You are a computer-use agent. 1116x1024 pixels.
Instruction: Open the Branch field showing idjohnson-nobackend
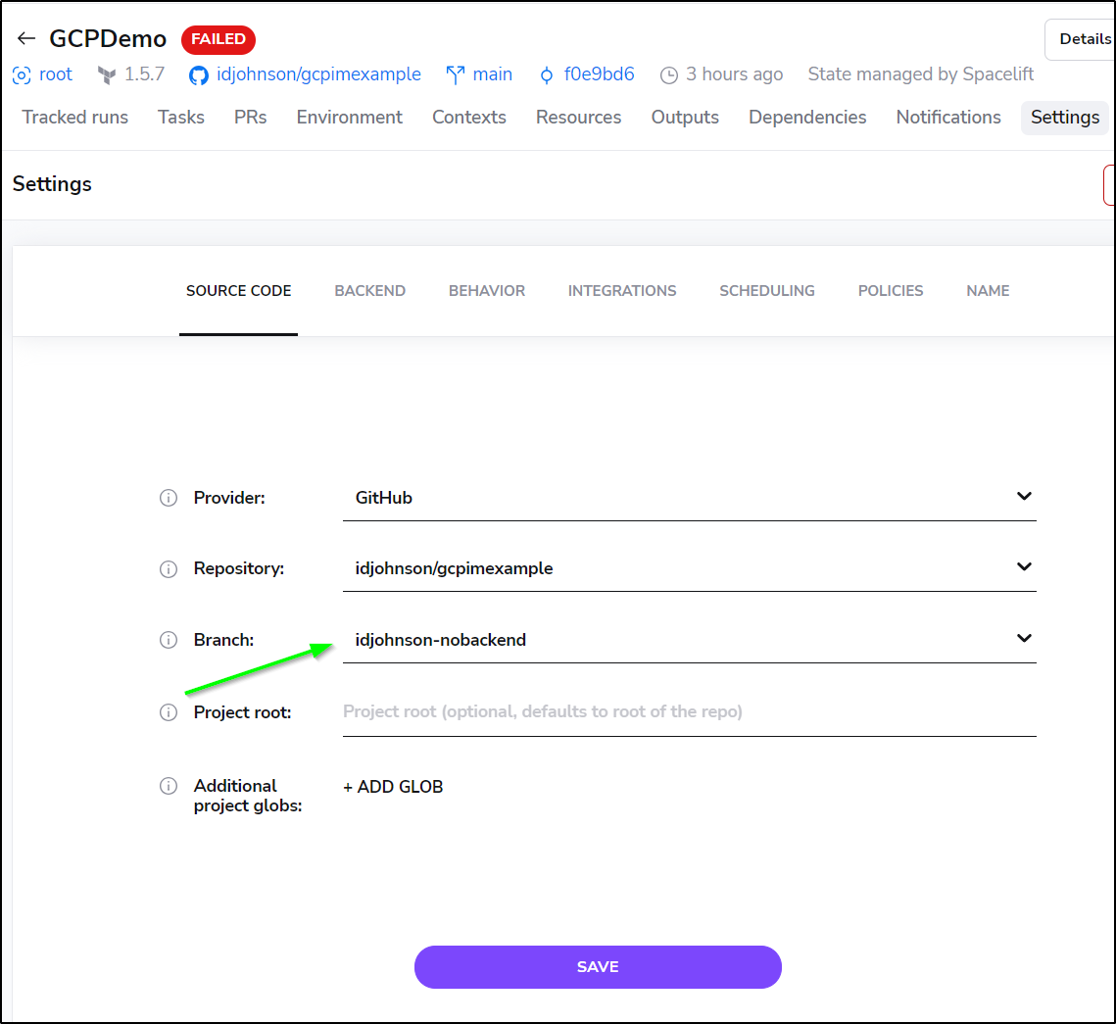[x=690, y=640]
